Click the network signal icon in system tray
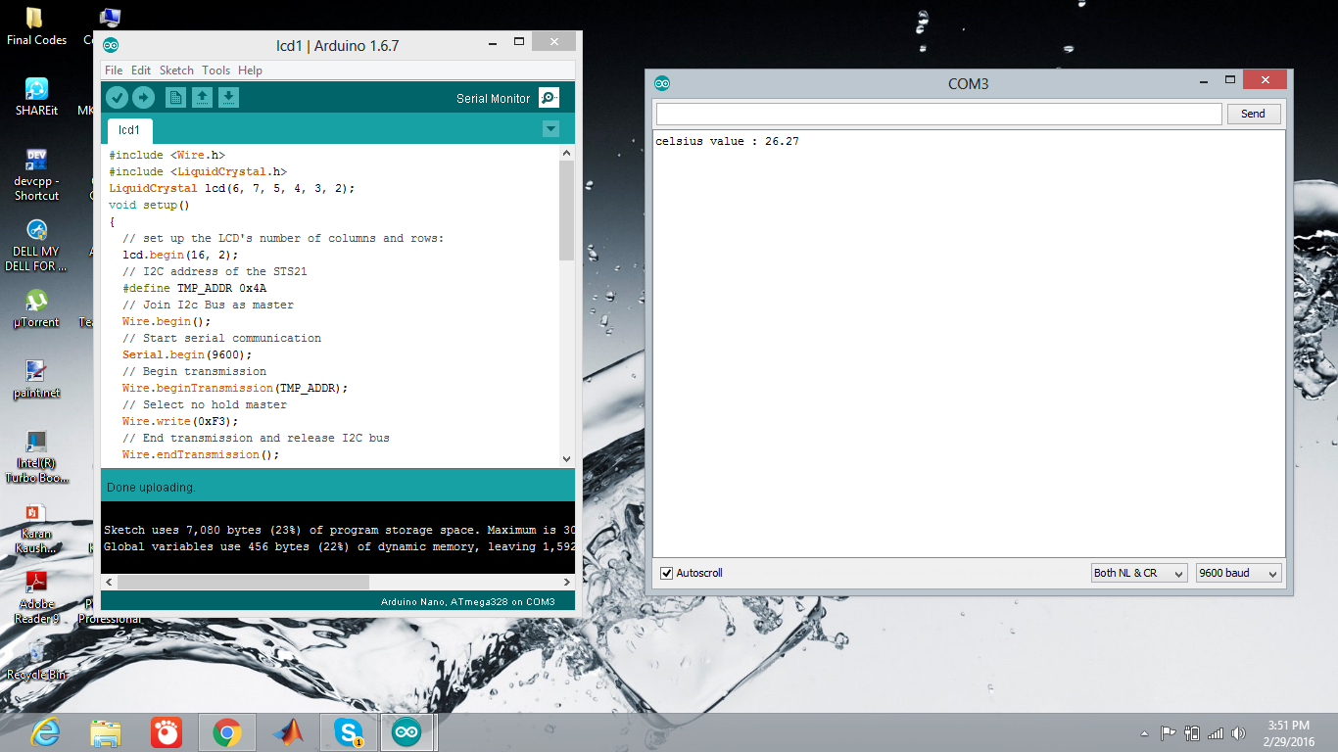 point(1216,732)
